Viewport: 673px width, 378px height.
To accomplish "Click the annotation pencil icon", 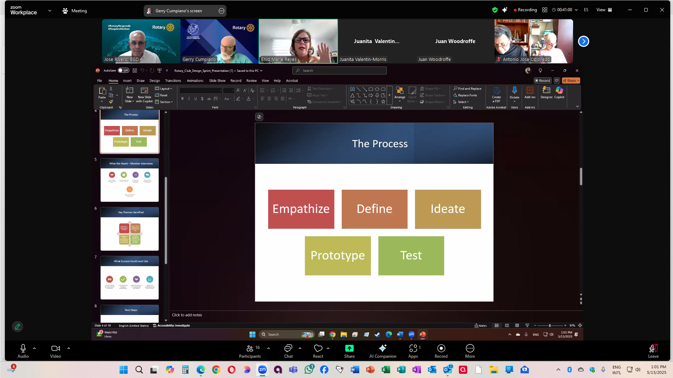I will tap(18, 327).
